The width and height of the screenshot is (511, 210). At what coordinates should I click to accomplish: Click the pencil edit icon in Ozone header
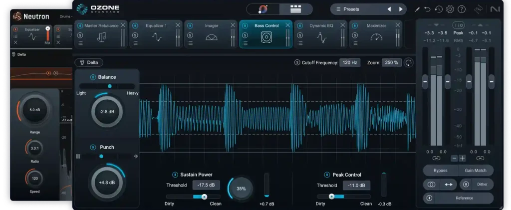click(x=417, y=9)
